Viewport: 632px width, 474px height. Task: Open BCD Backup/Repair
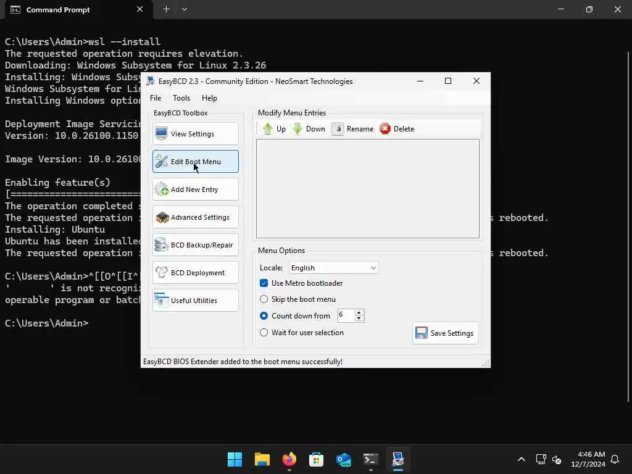pyautogui.click(x=196, y=244)
